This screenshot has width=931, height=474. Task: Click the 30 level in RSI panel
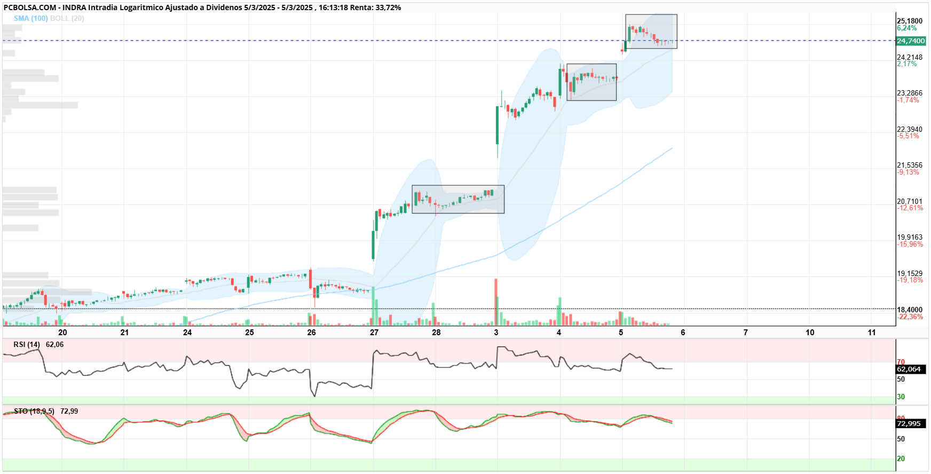point(901,397)
